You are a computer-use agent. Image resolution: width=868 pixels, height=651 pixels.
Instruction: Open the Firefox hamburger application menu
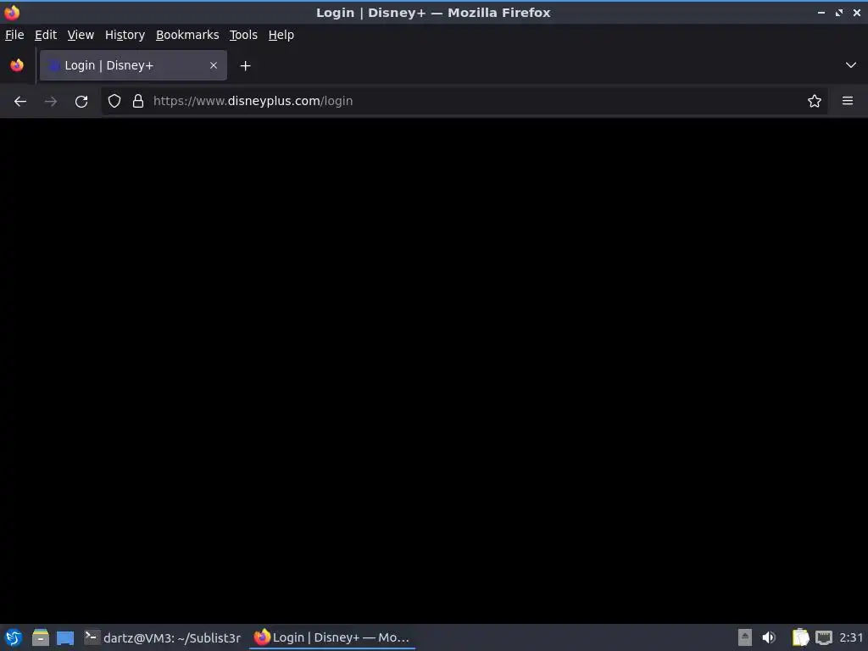pyautogui.click(x=847, y=101)
